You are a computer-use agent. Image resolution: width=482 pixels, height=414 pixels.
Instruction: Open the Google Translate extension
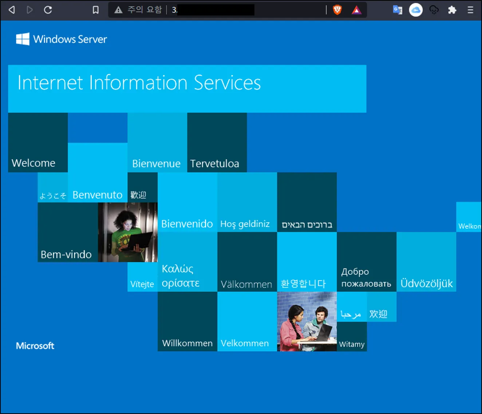398,10
